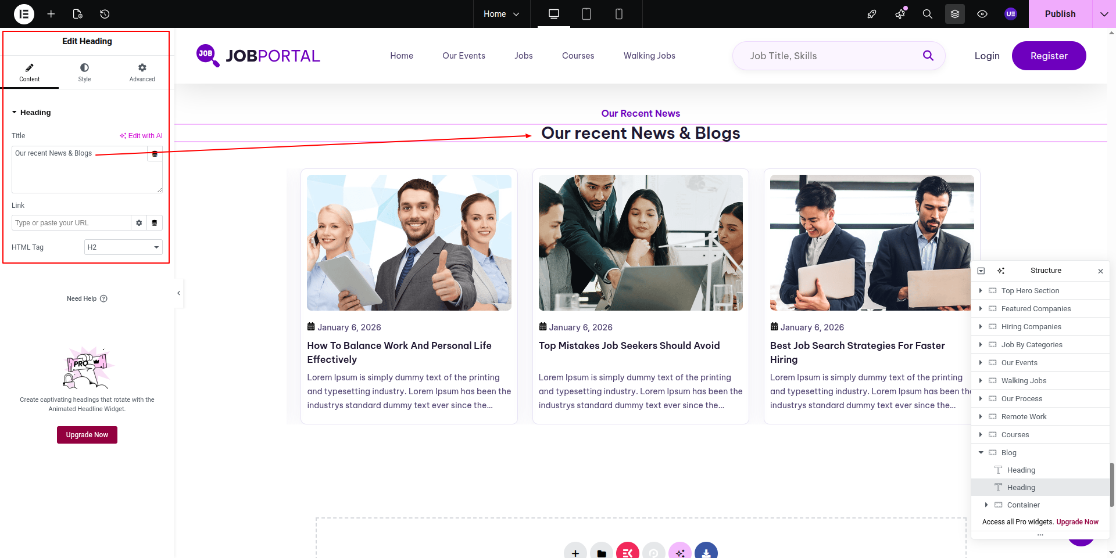Click the Publish button
The width and height of the screenshot is (1116, 558).
pos(1060,14)
